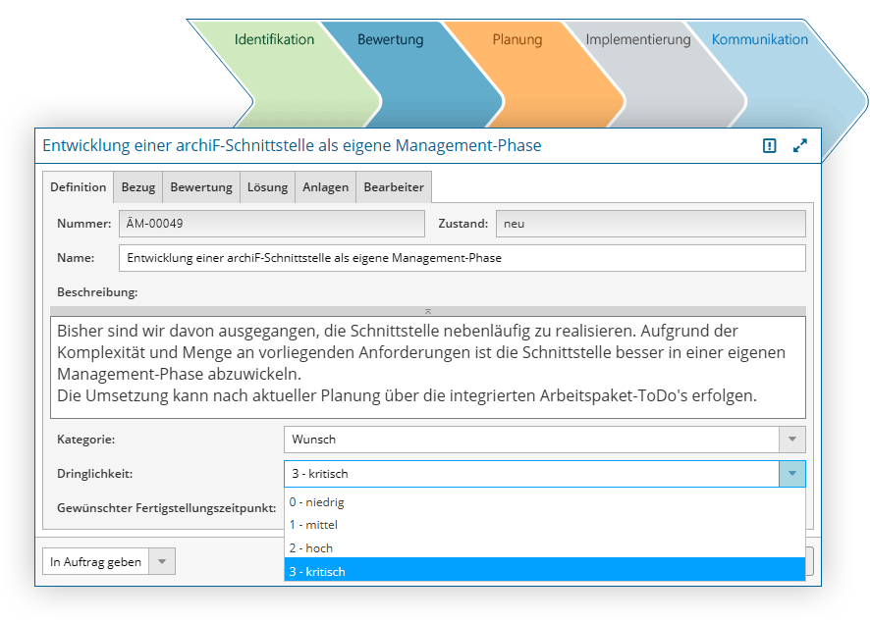The width and height of the screenshot is (870, 623).
Task: Open the Kategorie dropdown arrow
Action: click(792, 440)
